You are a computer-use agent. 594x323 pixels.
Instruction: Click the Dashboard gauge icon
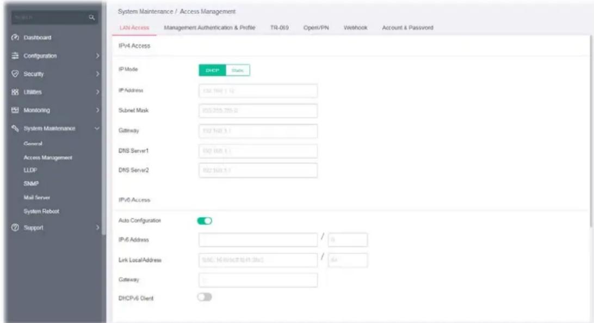pyautogui.click(x=15, y=37)
